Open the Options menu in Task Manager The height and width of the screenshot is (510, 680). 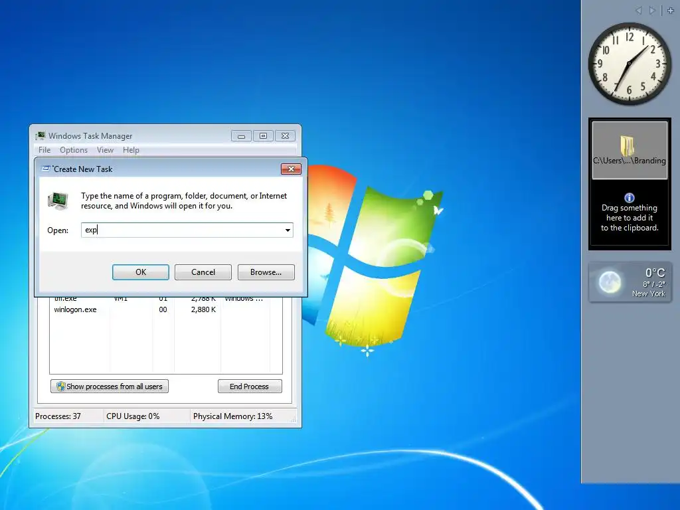pos(74,150)
